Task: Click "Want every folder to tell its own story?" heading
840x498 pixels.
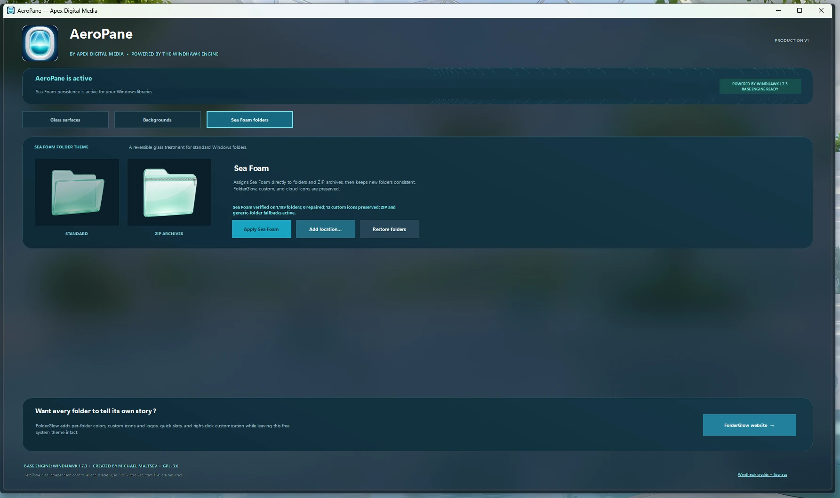Action: coord(96,411)
